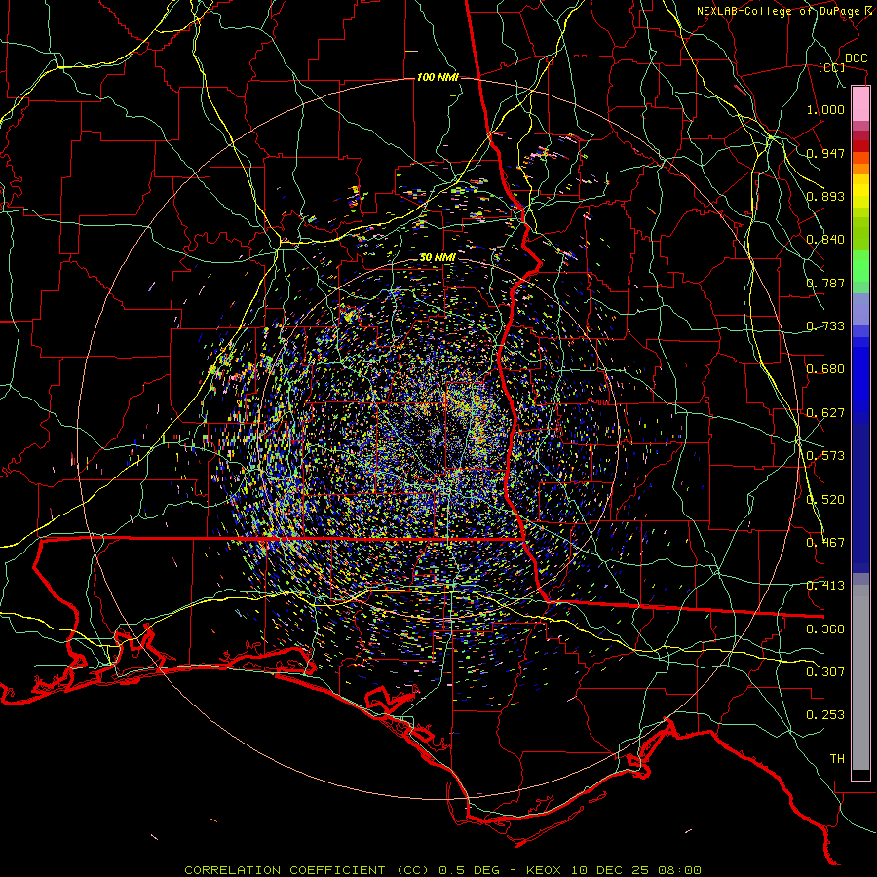
Task: Pick the yellow segment of color bar
Action: coord(860,191)
